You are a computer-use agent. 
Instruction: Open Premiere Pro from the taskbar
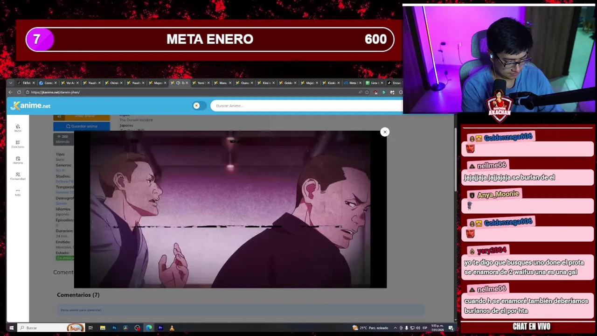[x=160, y=328]
